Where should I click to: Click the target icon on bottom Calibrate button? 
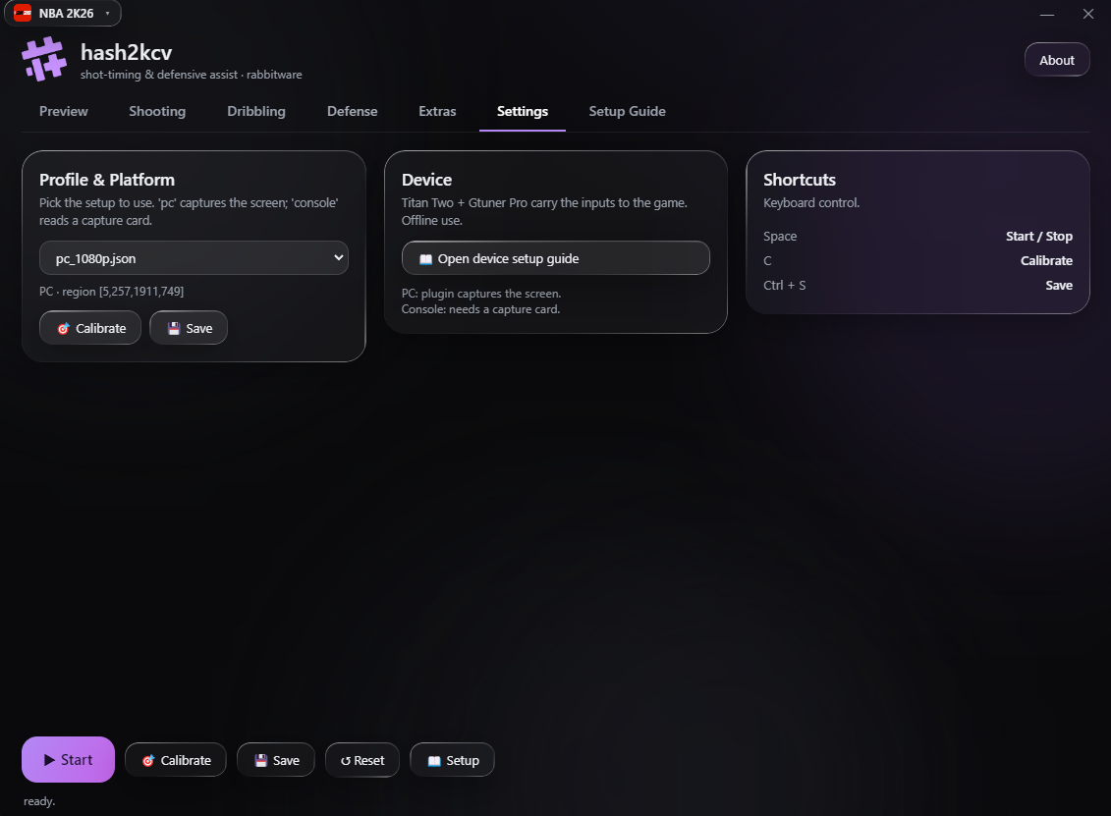(x=148, y=761)
